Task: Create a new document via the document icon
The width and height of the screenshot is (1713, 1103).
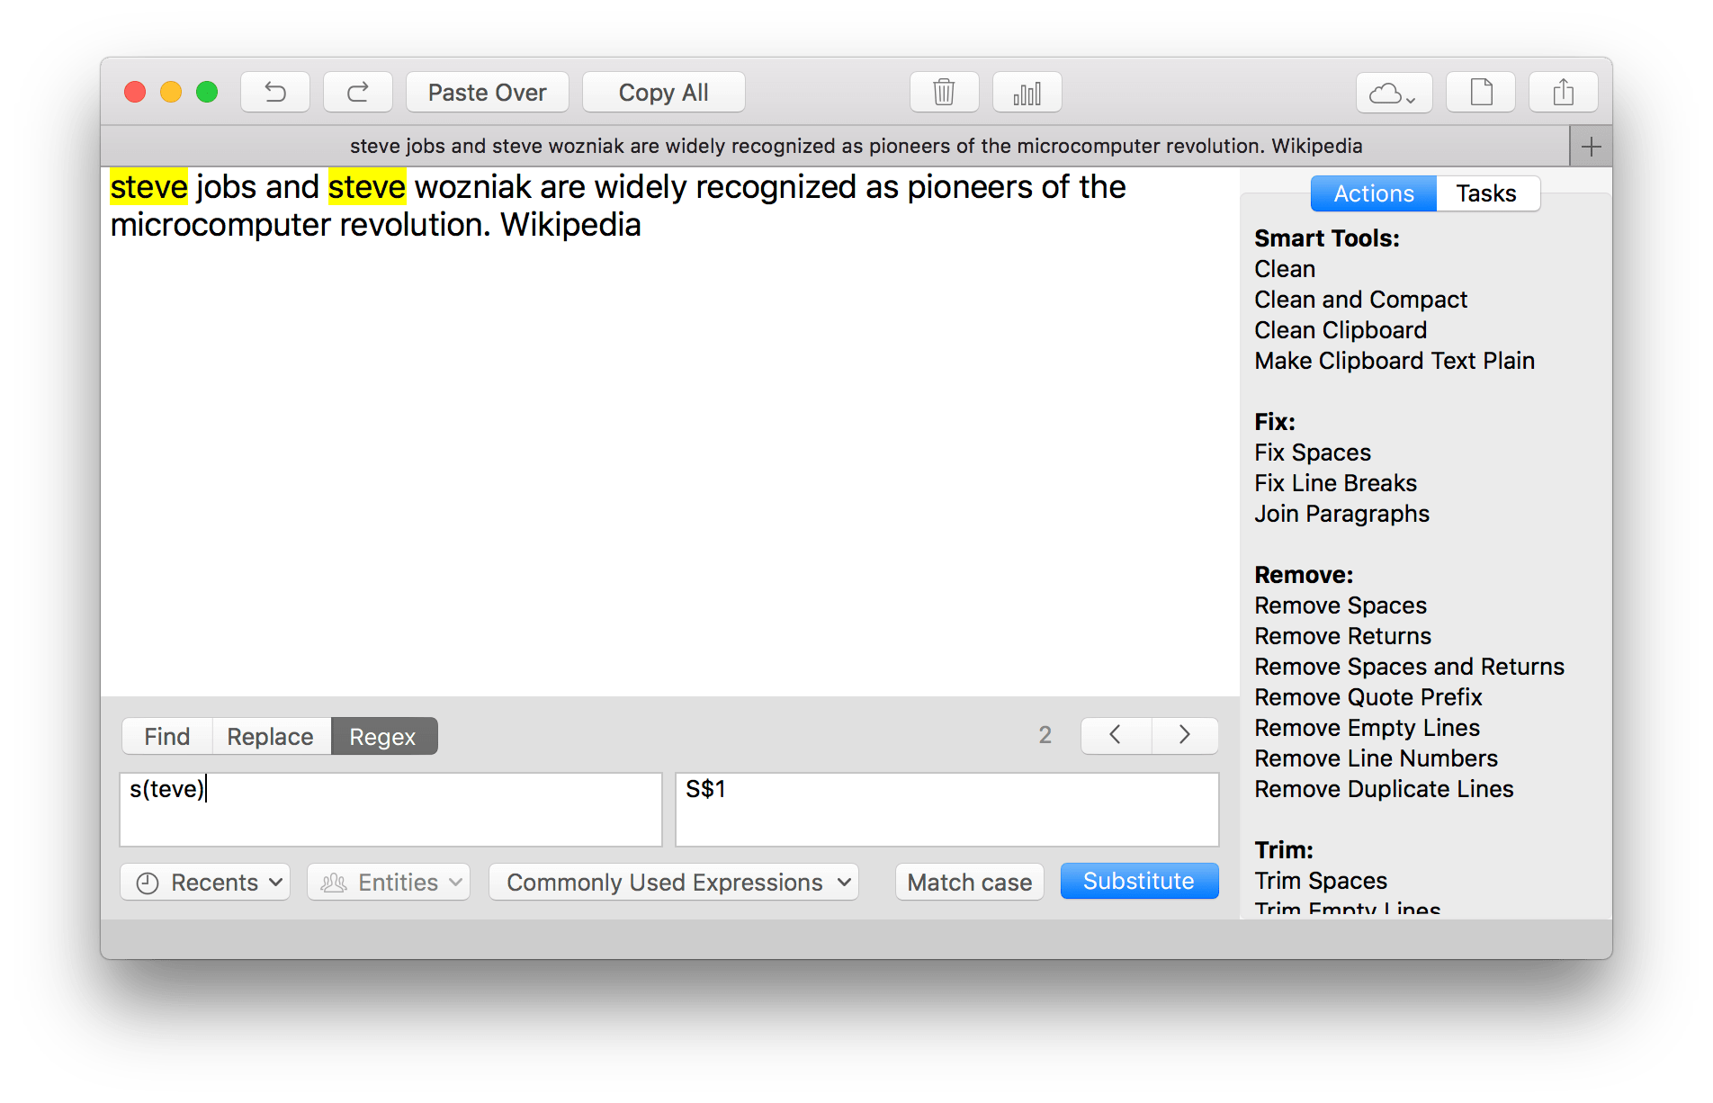Action: (x=1480, y=92)
